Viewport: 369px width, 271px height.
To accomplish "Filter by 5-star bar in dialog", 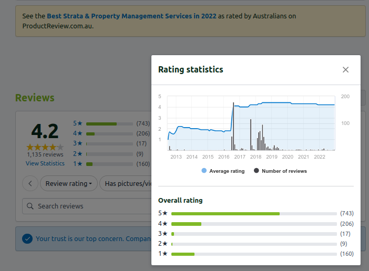I will click(254, 214).
